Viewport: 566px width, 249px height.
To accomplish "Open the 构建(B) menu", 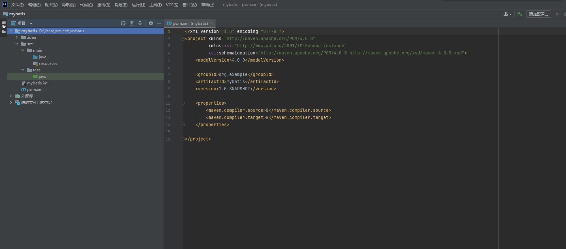I will coord(121,5).
